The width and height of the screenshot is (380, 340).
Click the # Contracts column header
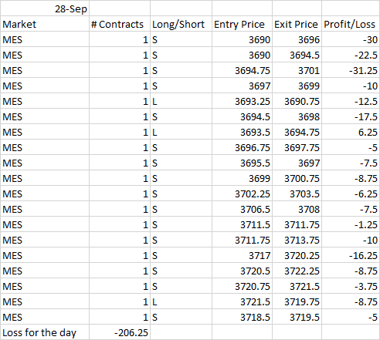120,24
